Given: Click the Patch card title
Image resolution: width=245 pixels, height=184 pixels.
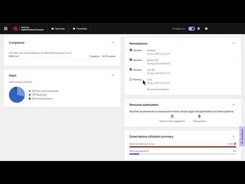Looking at the screenshot, I should coord(13,76).
